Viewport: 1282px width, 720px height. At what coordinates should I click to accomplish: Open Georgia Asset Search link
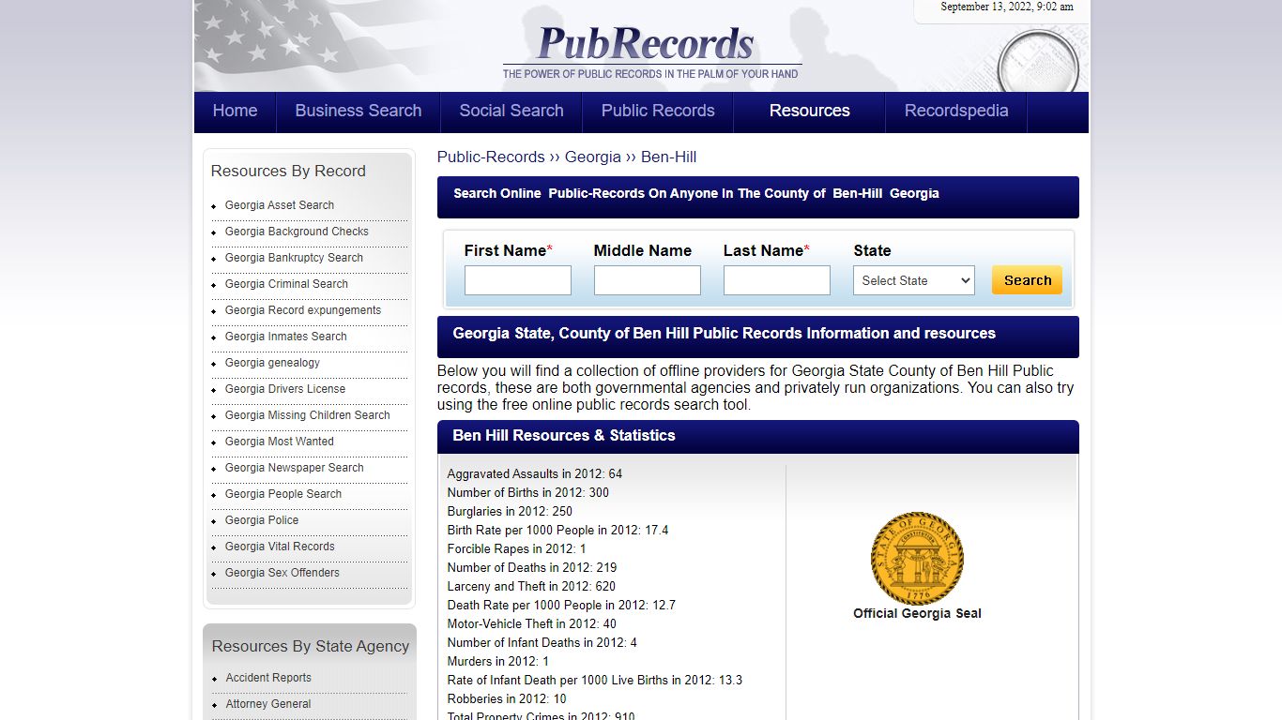coord(280,205)
